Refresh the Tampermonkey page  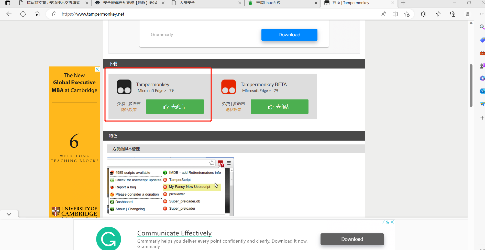click(23, 14)
